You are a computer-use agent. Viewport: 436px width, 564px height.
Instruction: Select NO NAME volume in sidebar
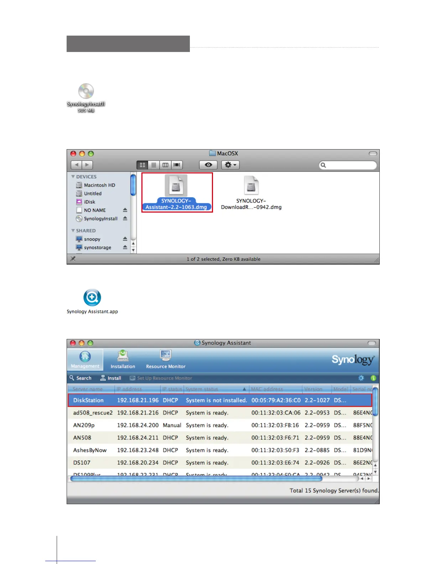point(91,210)
